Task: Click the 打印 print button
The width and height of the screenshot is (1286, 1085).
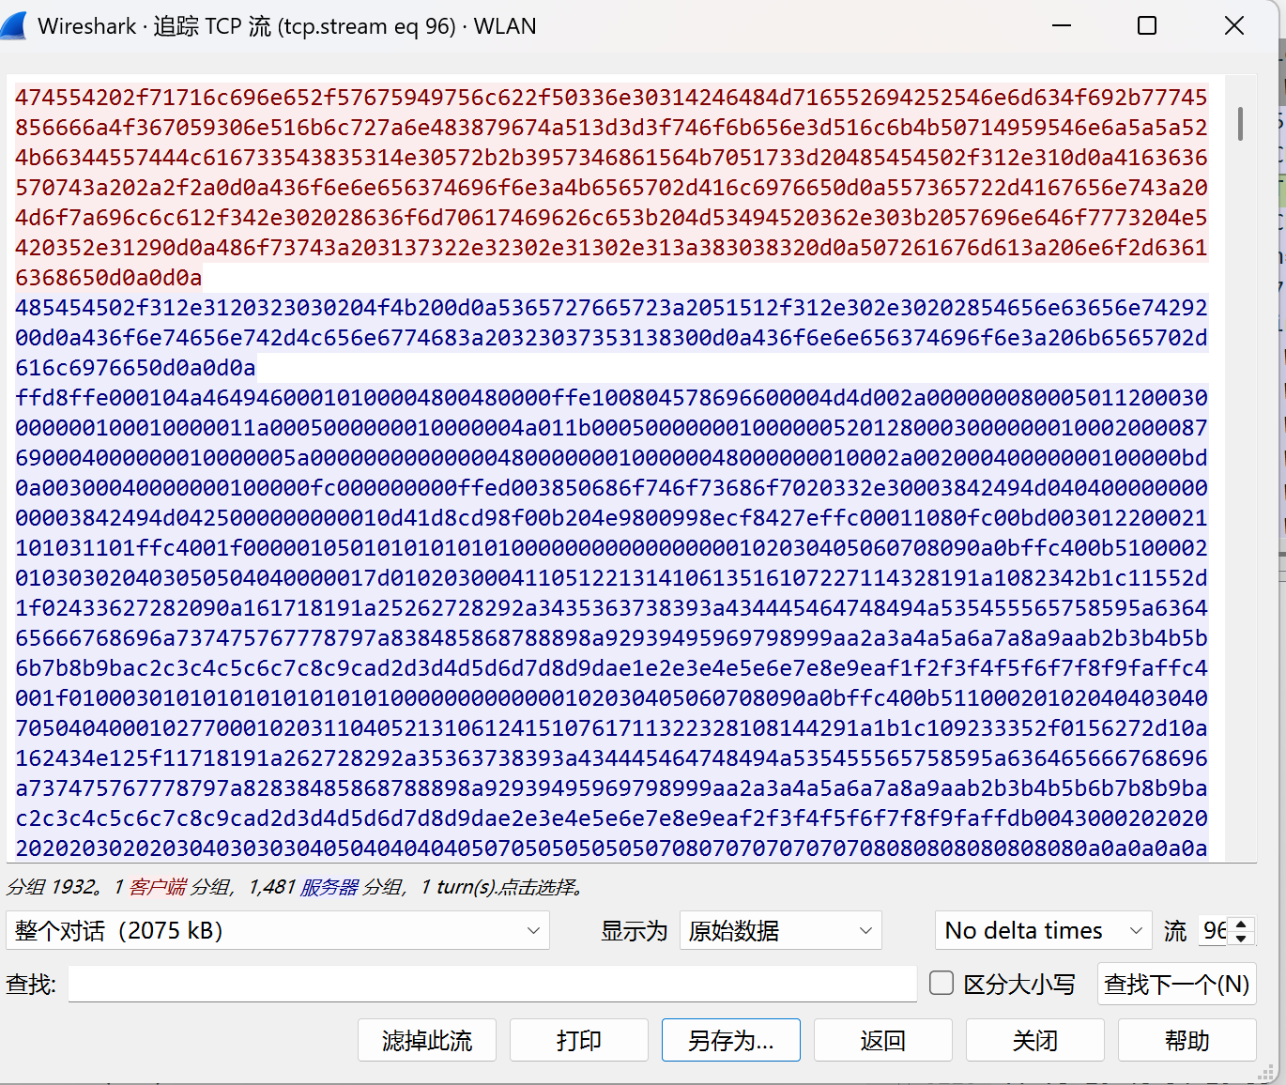Action: 578,1040
